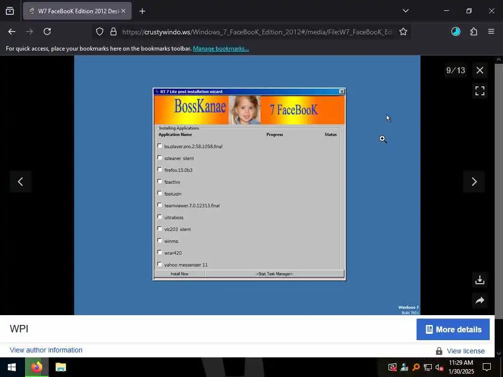
Task: Open the Windows Start menu
Action: [x=12, y=367]
